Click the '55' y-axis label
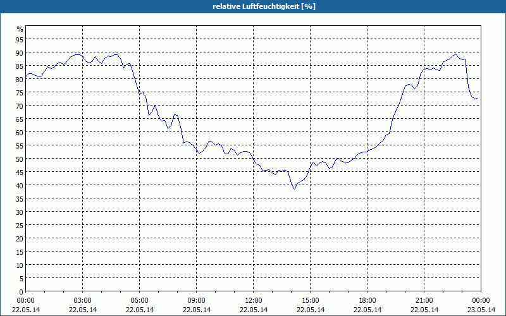Image resolution: width=506 pixels, height=316 pixels. point(20,146)
